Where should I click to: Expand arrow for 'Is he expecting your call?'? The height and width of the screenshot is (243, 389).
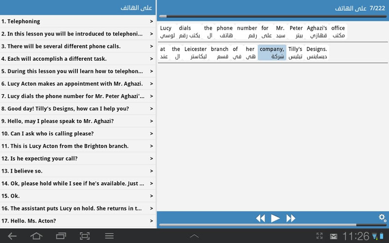click(x=151, y=158)
